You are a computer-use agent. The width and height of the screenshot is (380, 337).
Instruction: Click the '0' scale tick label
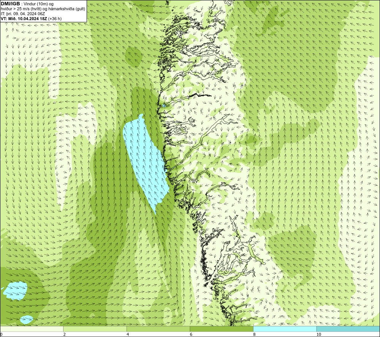[x=1, y=334]
